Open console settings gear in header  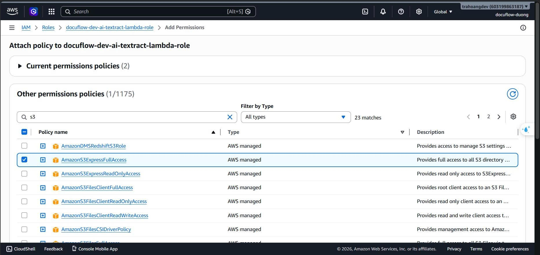click(419, 12)
